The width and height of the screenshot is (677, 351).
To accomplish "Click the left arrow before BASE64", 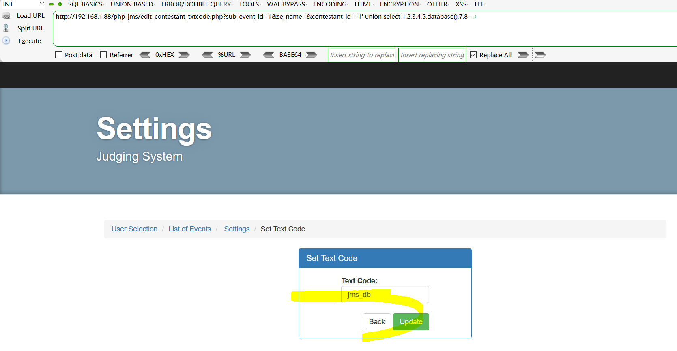I will 269,55.
